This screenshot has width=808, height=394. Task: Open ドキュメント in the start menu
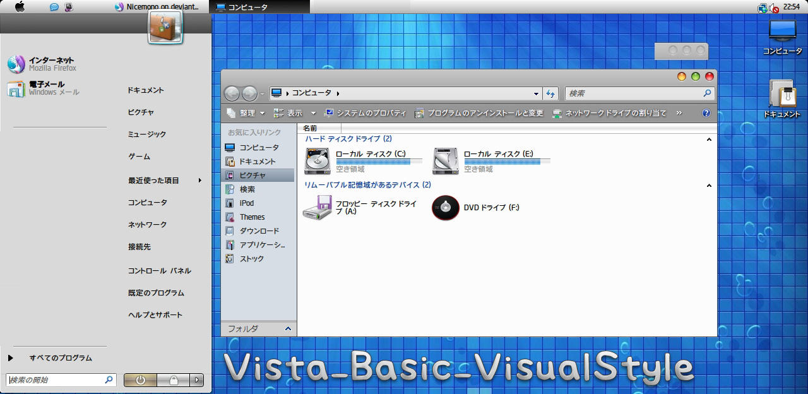(146, 90)
